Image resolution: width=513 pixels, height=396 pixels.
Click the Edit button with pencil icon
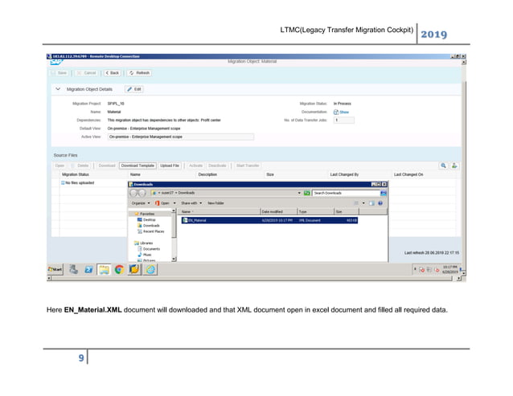[x=133, y=89]
